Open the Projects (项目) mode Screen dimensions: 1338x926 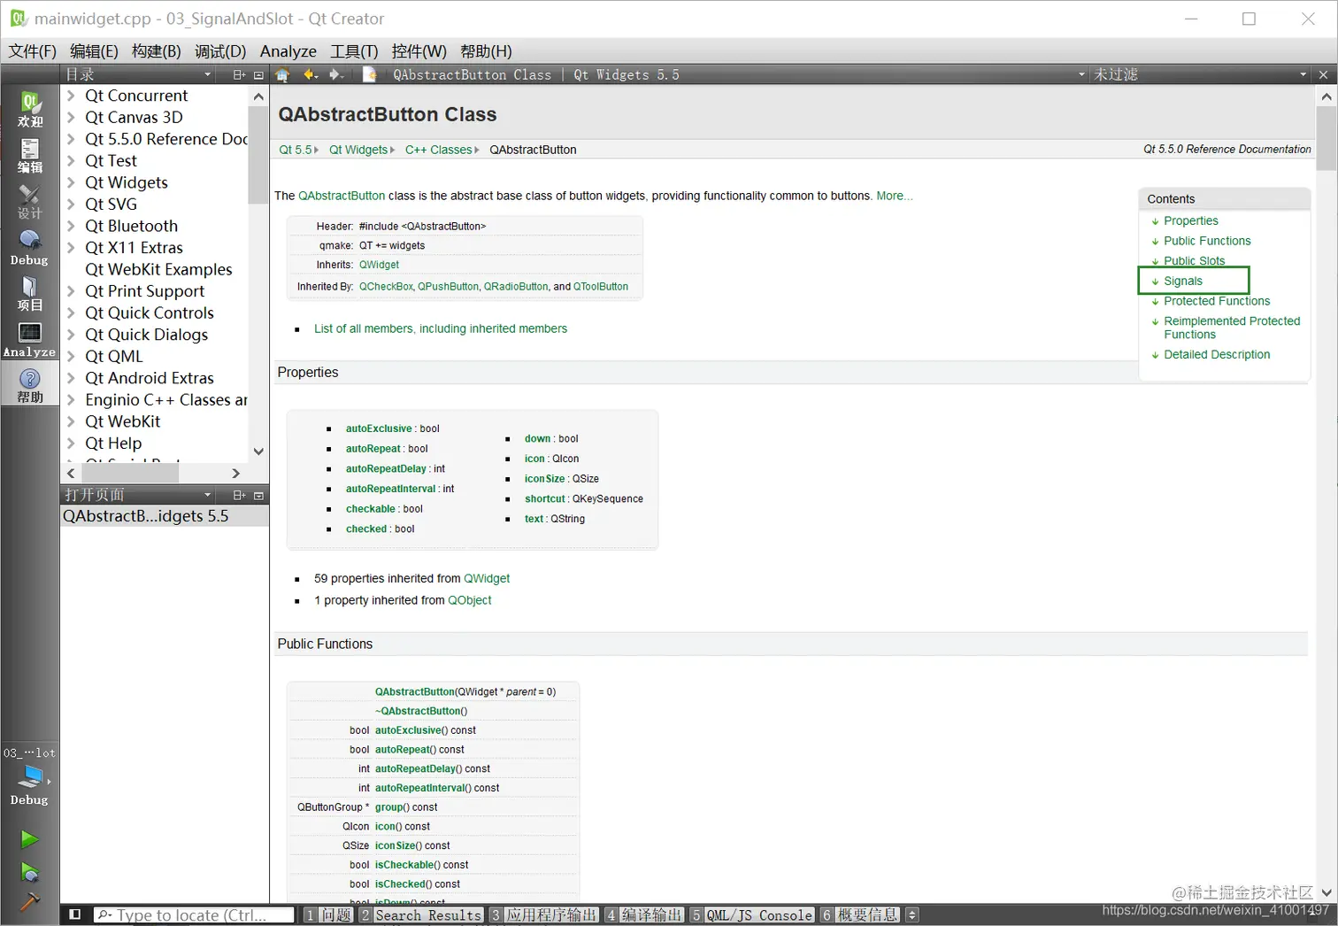point(29,293)
